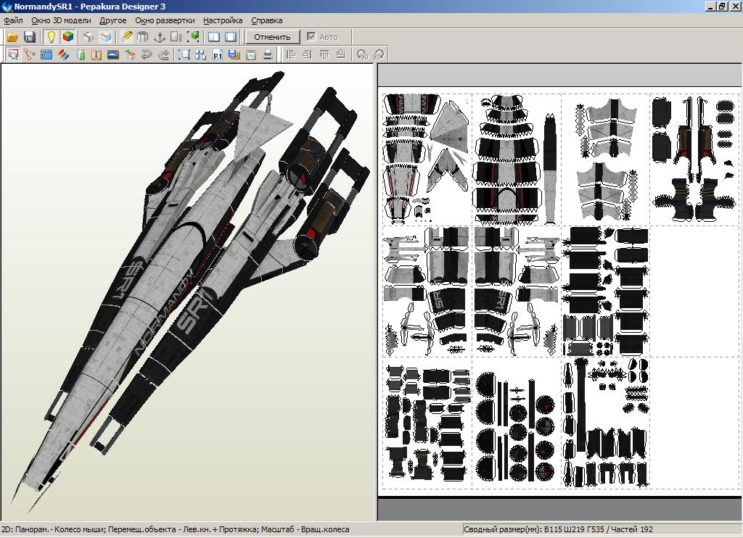Image resolution: width=743 pixels, height=538 pixels.
Task: Fit the 3D view with the green cube icon
Action: coord(193,37)
